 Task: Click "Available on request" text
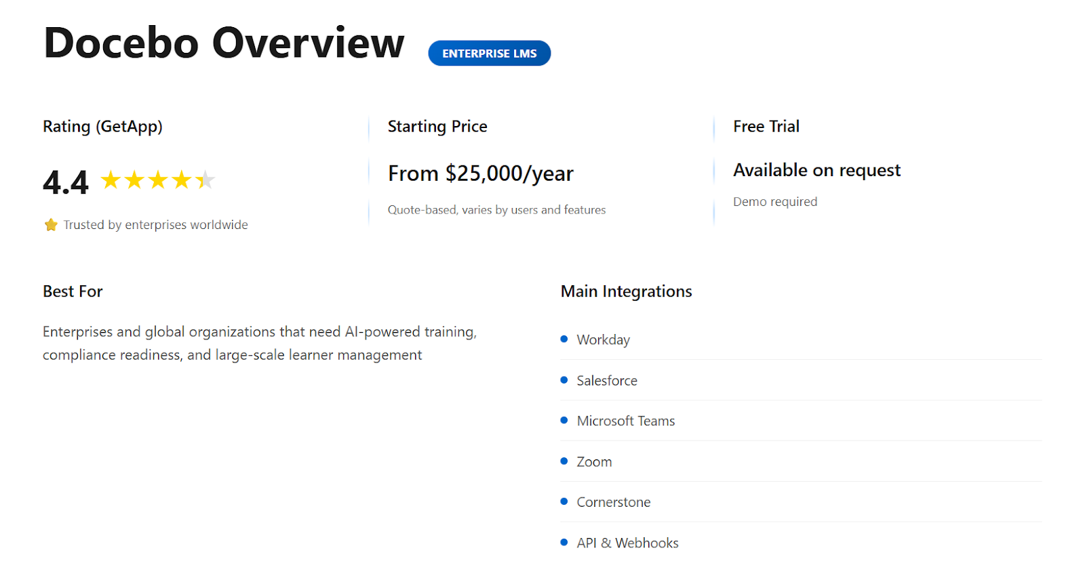(x=817, y=170)
